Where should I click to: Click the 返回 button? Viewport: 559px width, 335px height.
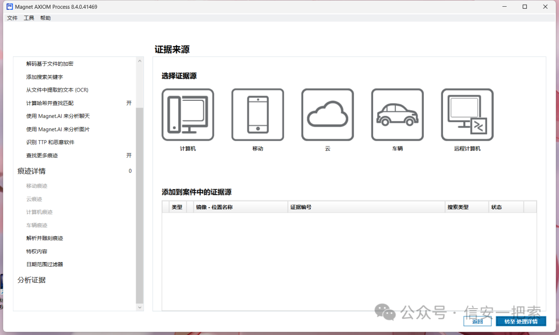[477, 322]
